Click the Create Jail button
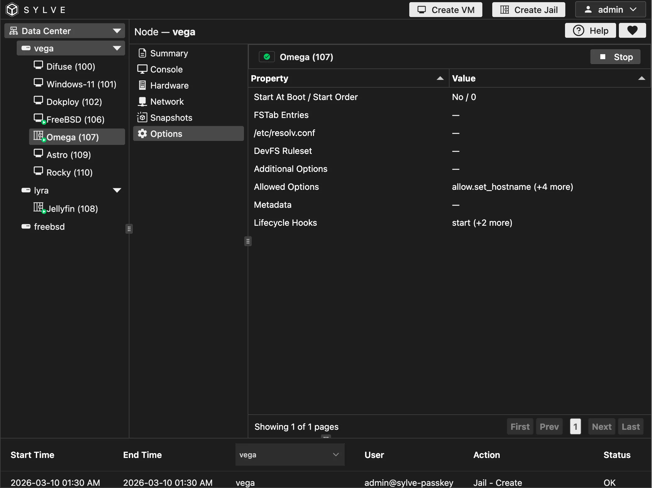This screenshot has height=488, width=652. [528, 10]
